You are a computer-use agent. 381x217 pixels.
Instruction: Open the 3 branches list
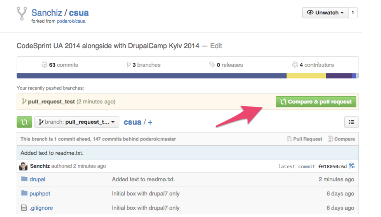(x=143, y=65)
